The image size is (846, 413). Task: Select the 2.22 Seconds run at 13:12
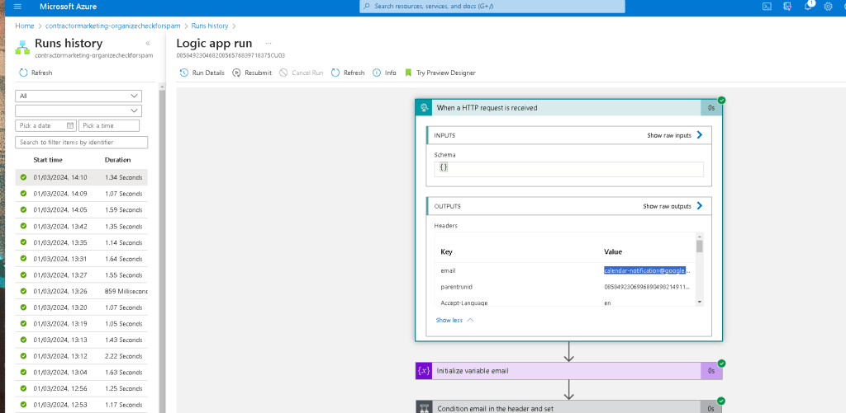point(82,356)
